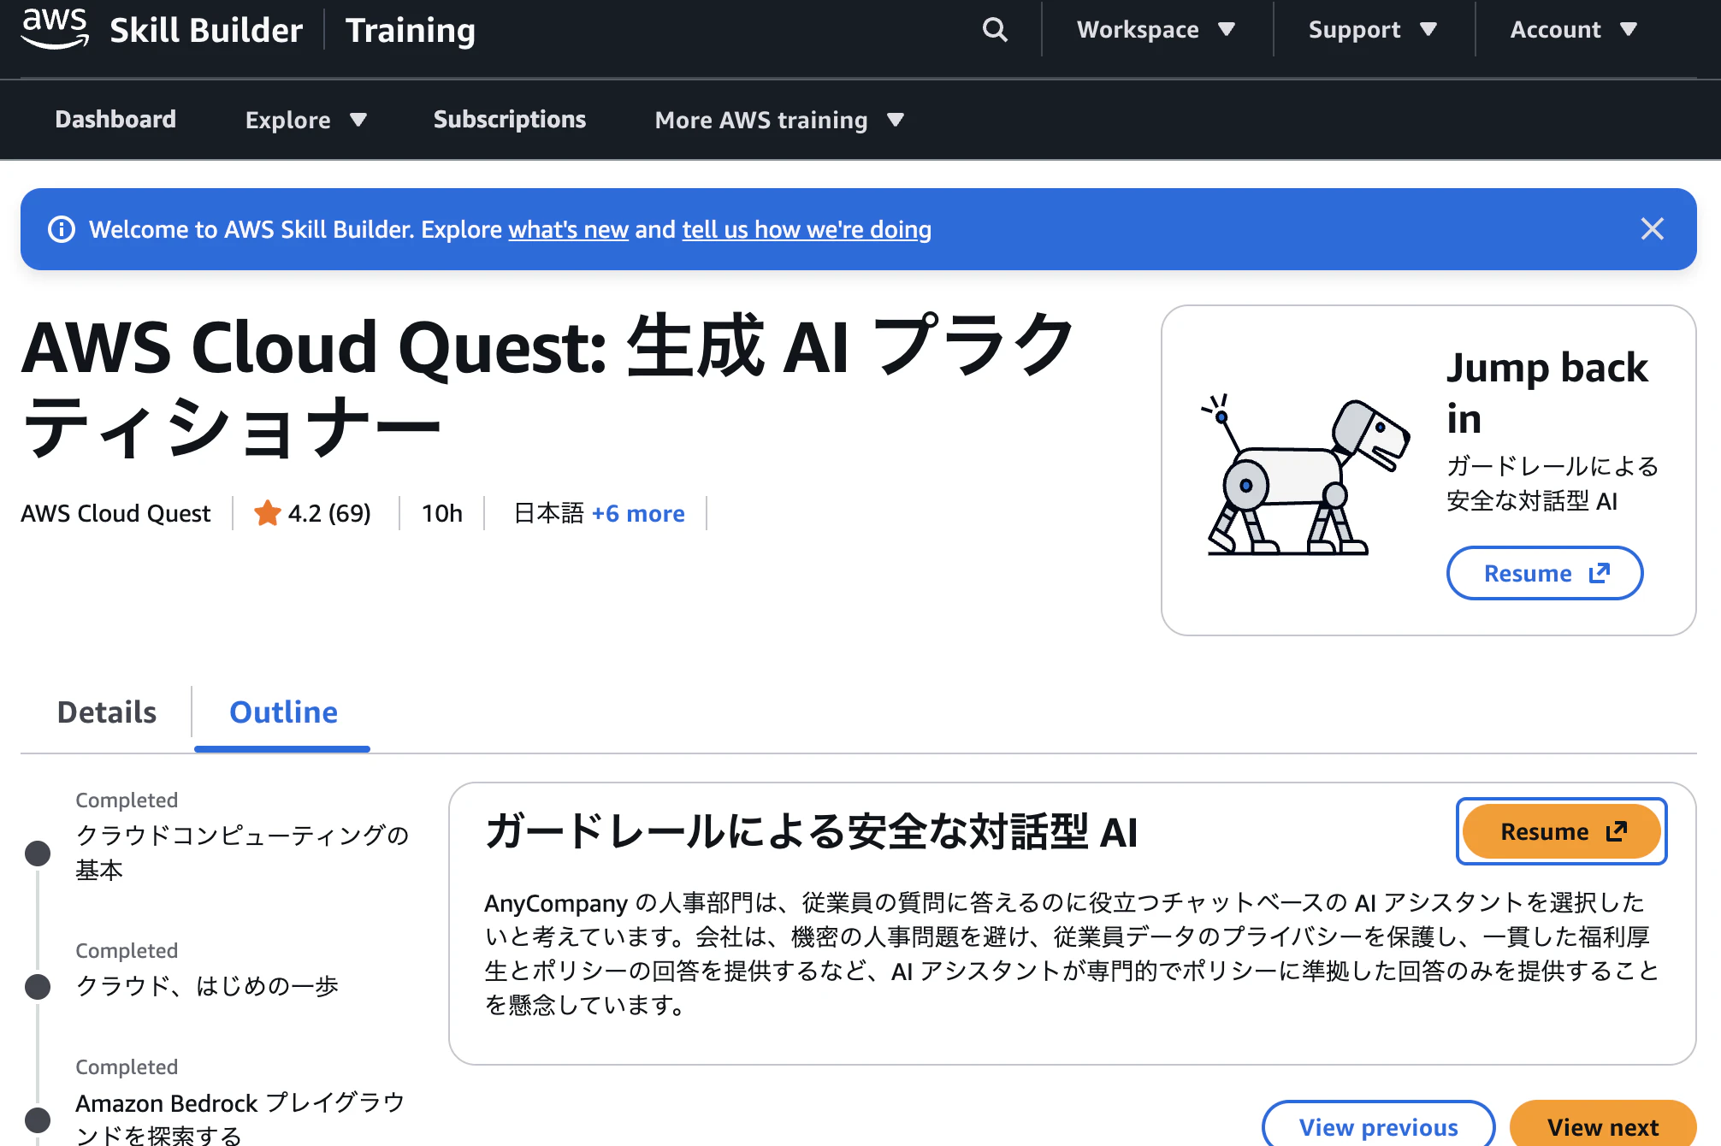This screenshot has width=1721, height=1146.
Task: Click the orange Resume button for ガードレール chapter
Action: click(1561, 830)
